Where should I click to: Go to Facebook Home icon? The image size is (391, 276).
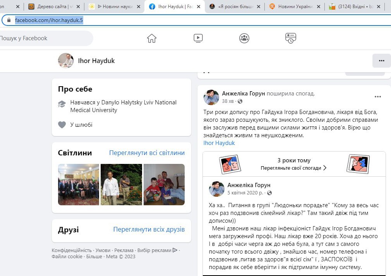(151, 38)
